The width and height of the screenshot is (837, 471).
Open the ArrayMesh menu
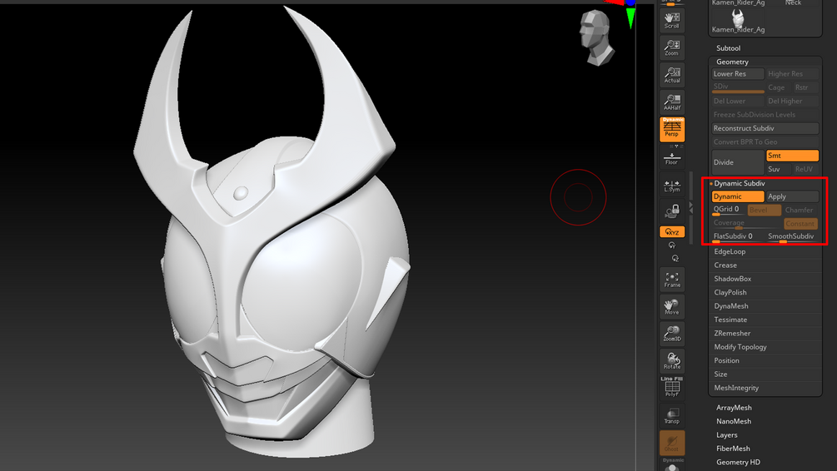click(734, 408)
